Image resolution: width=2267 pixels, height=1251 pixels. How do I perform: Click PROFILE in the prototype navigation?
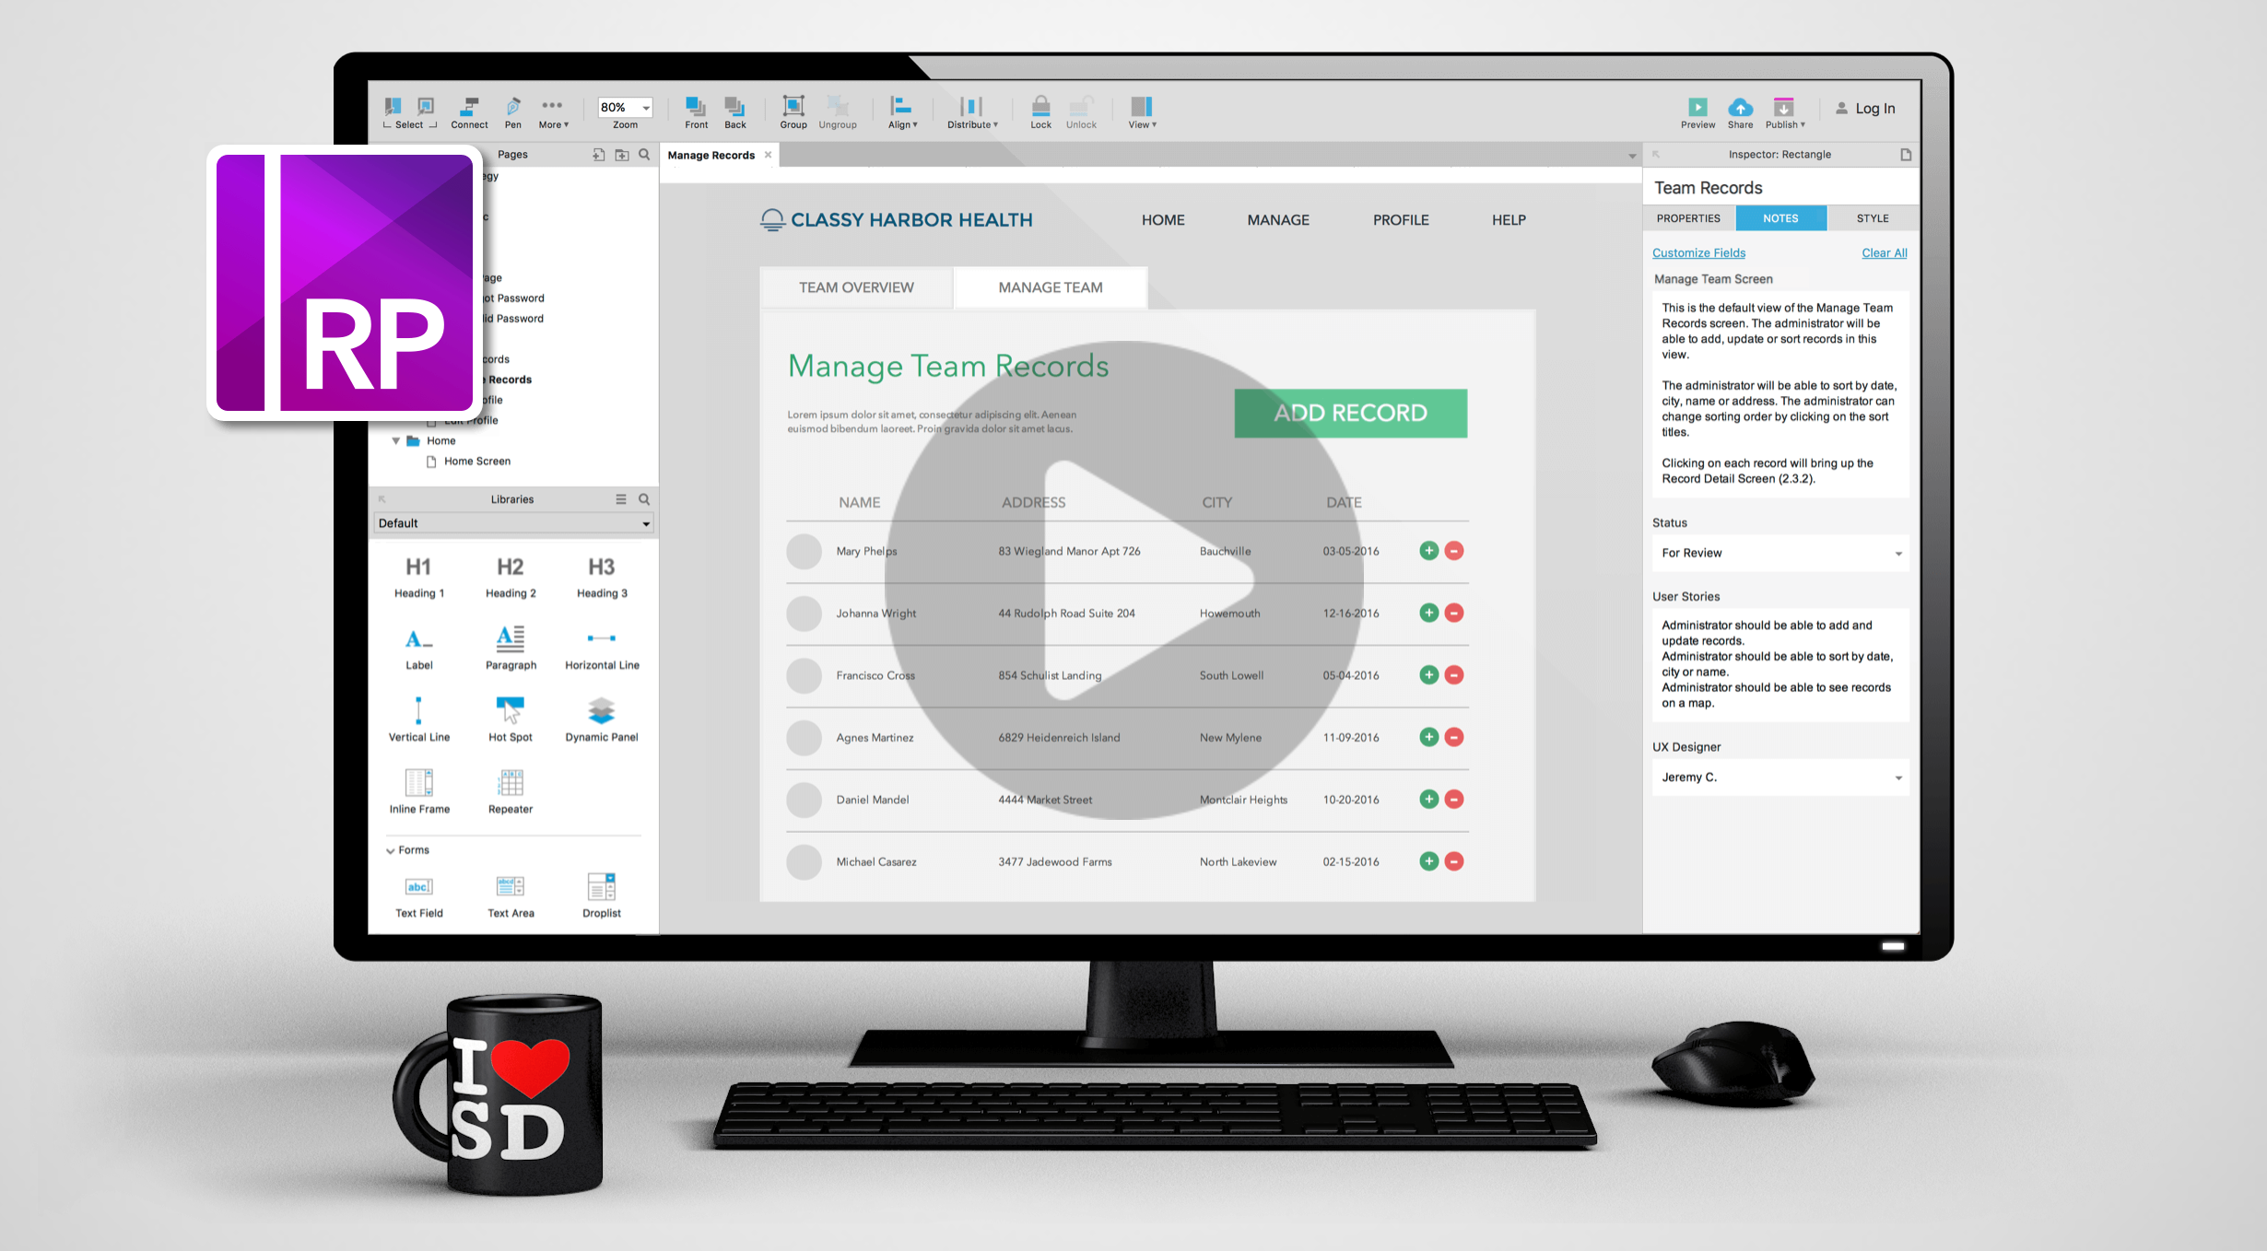pyautogui.click(x=1401, y=220)
